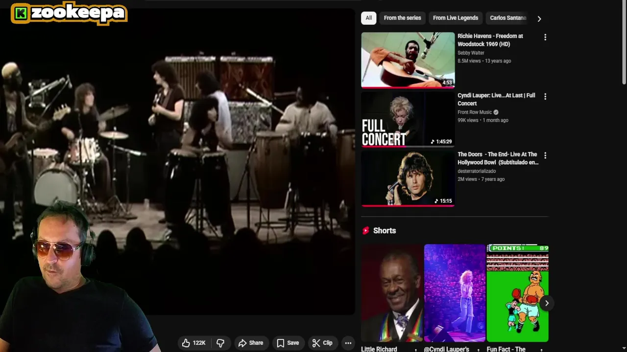Save the video to a playlist

(x=288, y=343)
